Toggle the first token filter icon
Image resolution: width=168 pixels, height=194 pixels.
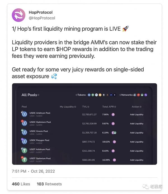89,95
